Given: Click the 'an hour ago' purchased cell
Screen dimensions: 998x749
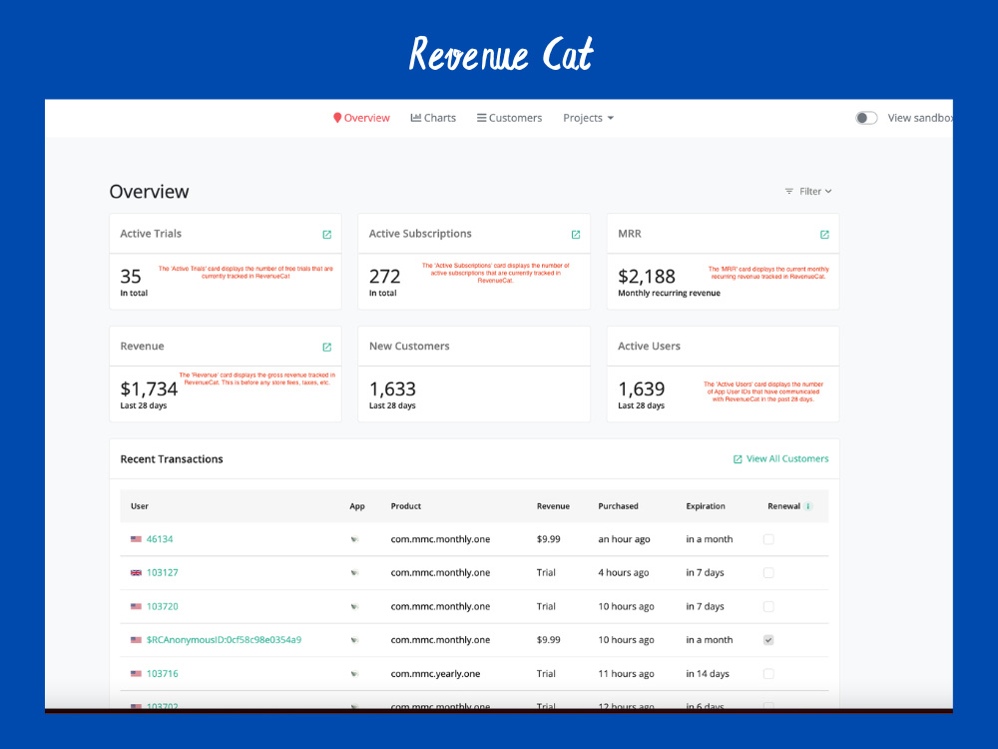Looking at the screenshot, I should point(624,539).
